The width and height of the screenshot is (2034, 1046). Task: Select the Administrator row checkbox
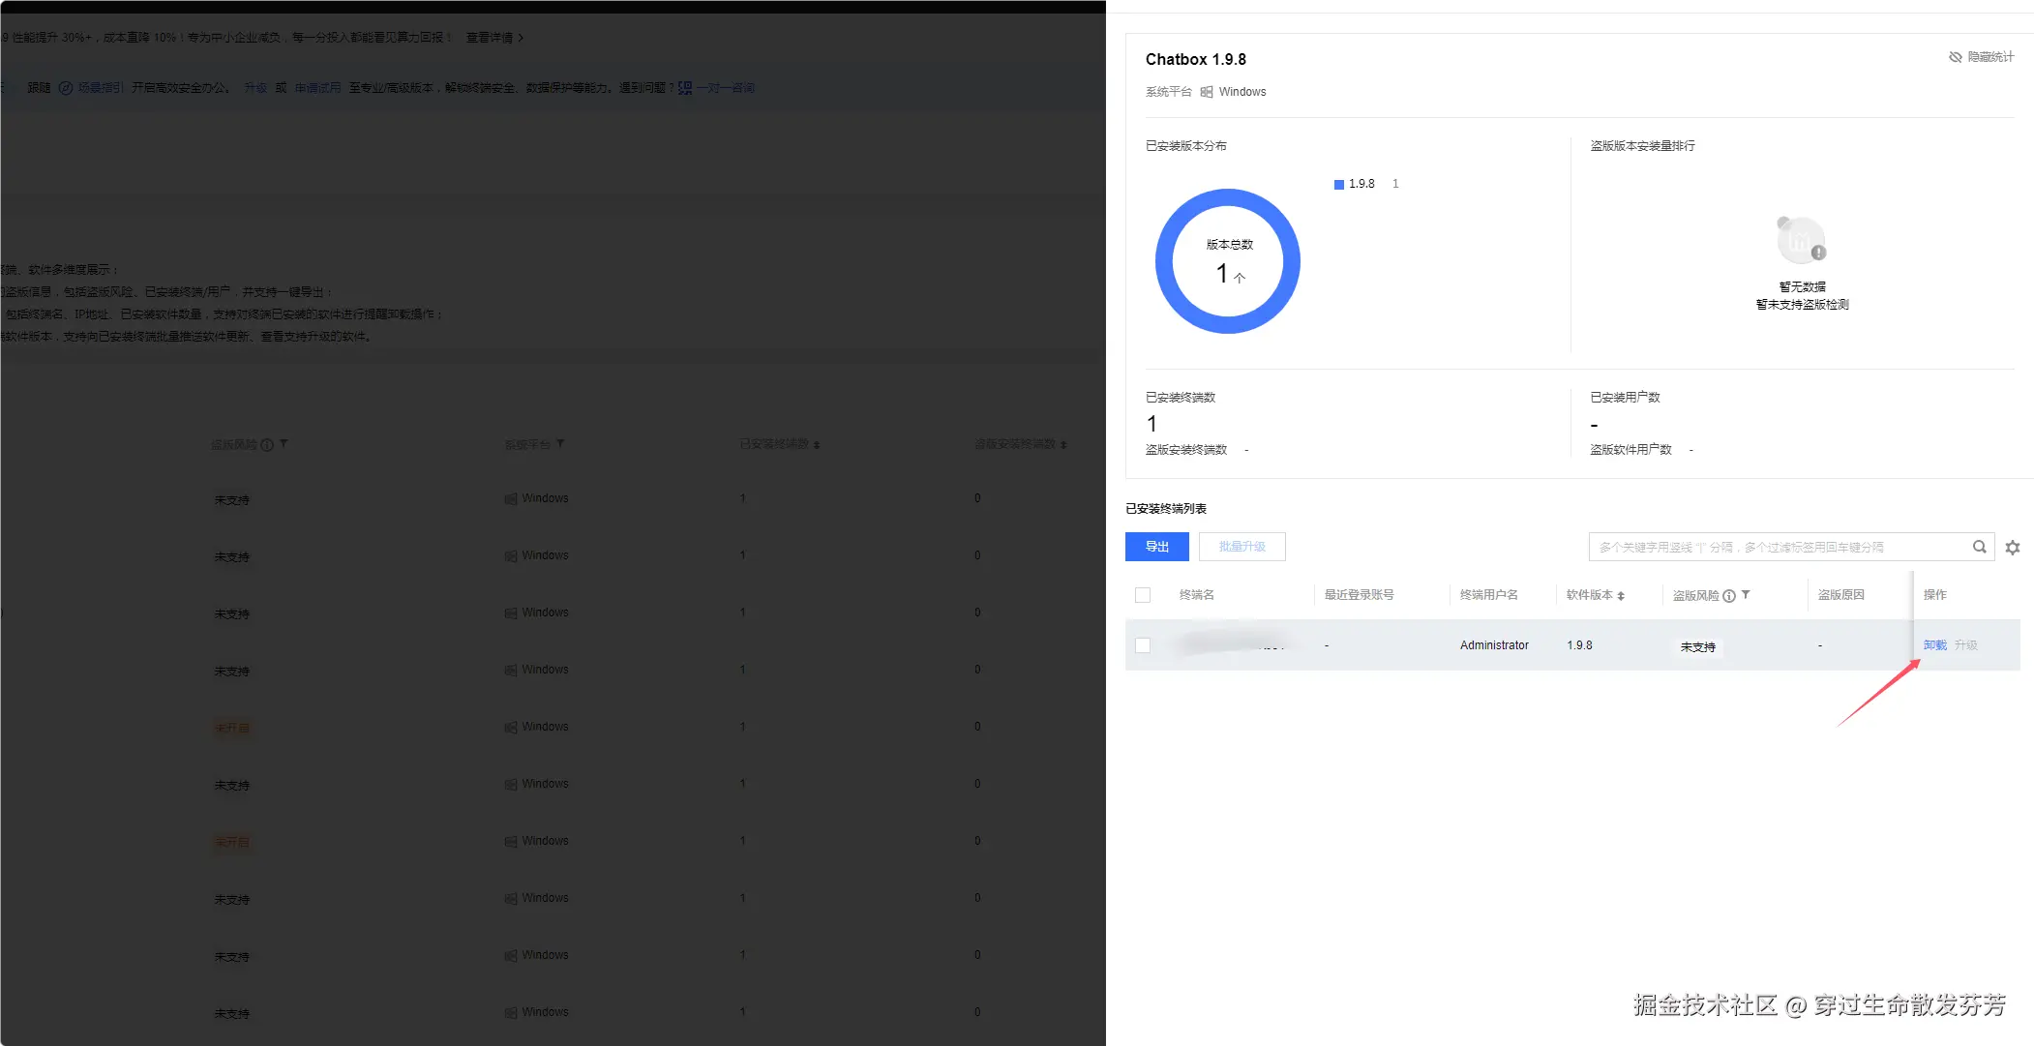click(1143, 645)
